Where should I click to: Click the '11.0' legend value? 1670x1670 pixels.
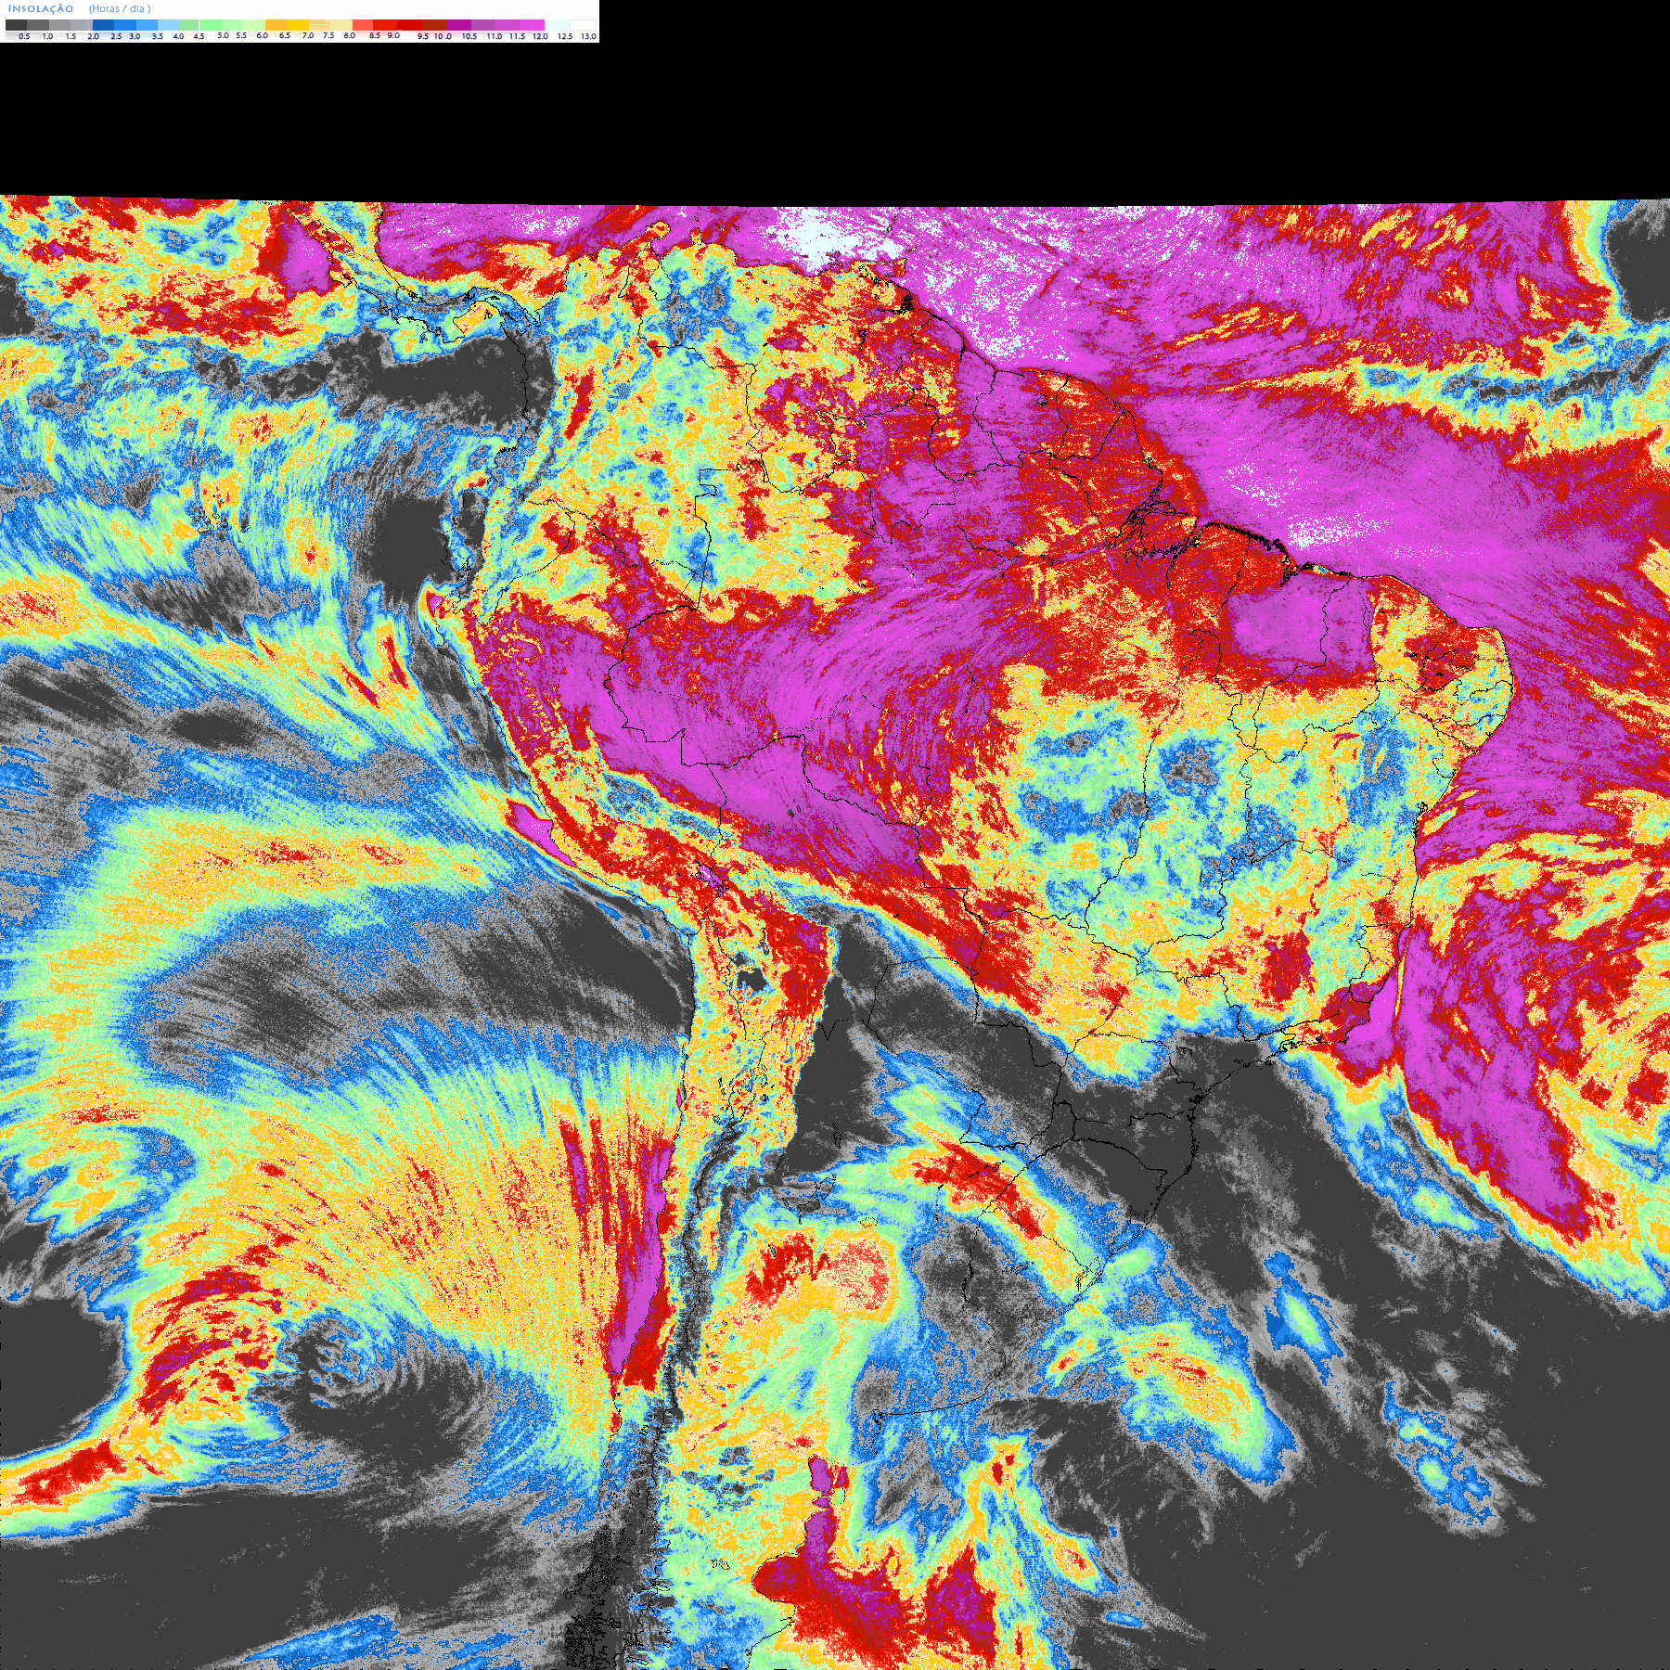pos(495,36)
